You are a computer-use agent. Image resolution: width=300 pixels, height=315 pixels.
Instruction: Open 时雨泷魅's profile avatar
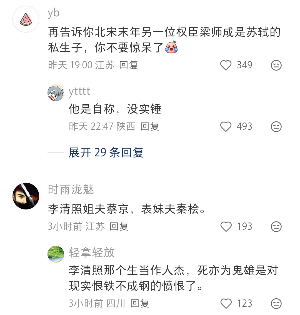26,195
